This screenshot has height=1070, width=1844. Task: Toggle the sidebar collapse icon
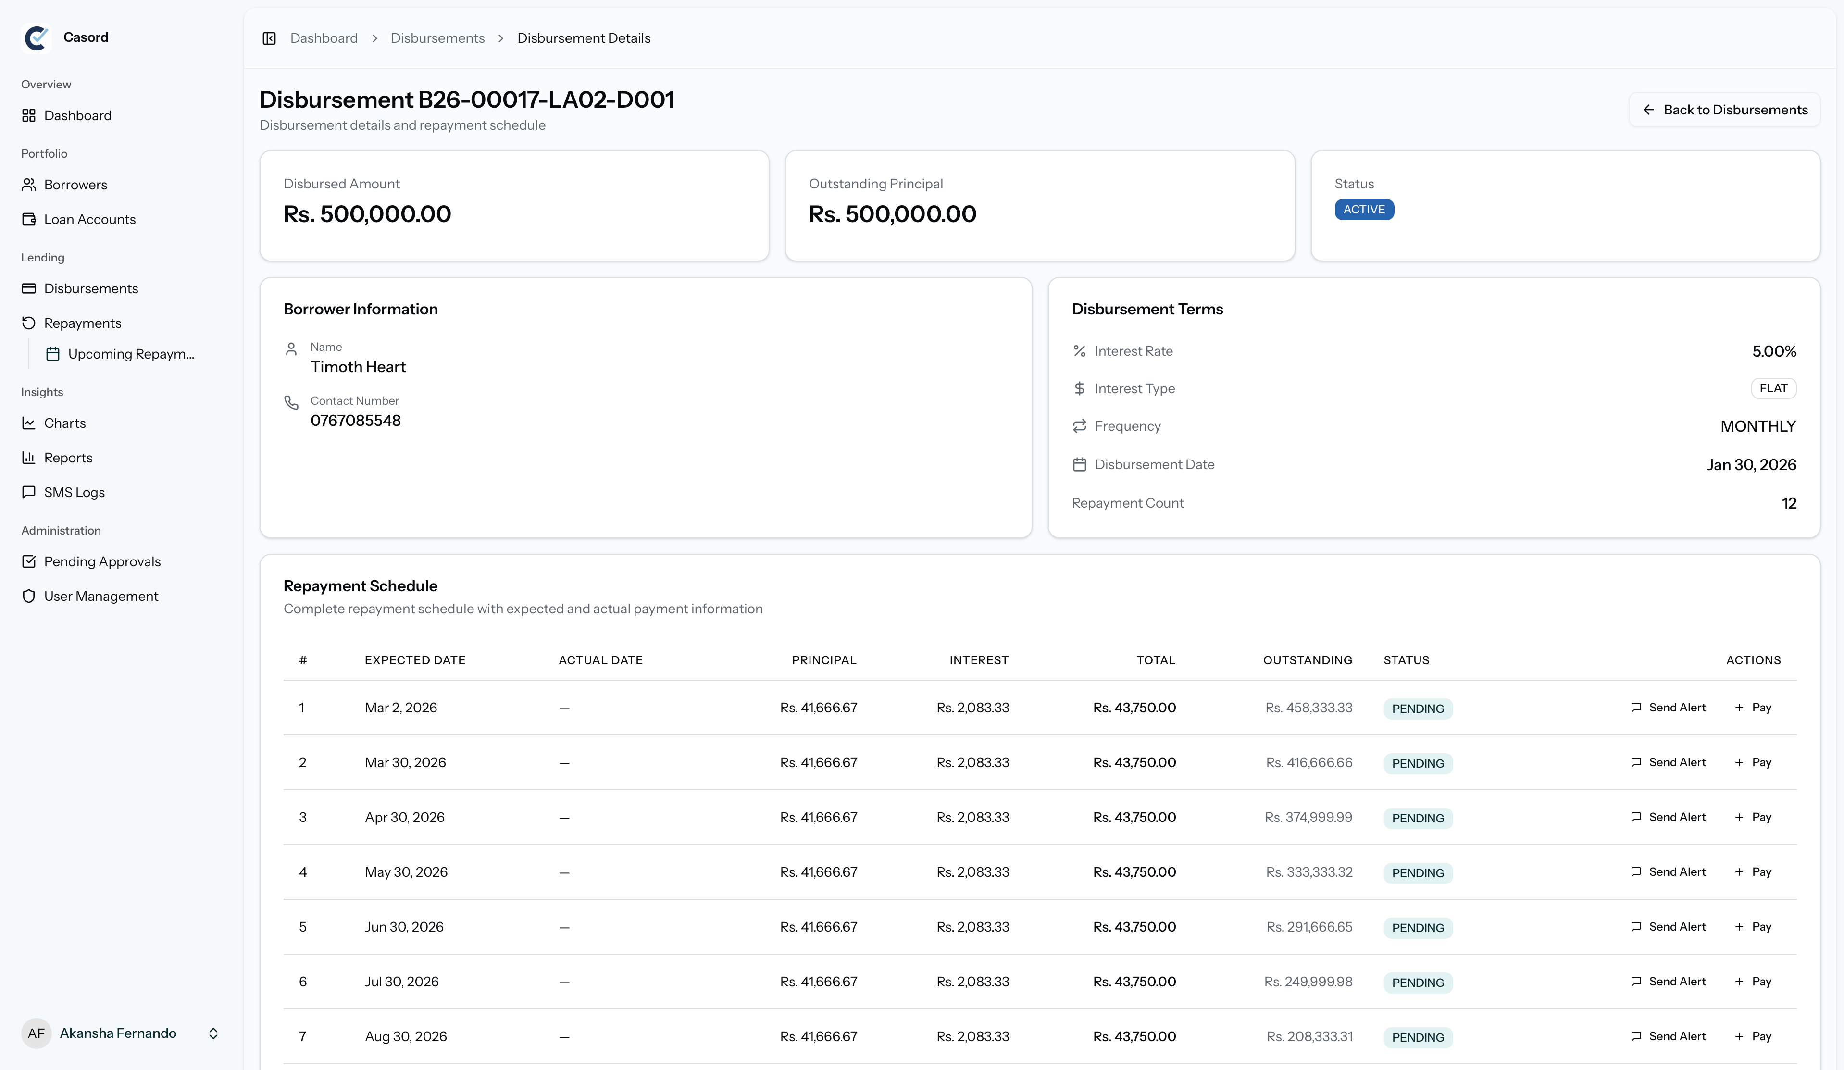point(269,38)
